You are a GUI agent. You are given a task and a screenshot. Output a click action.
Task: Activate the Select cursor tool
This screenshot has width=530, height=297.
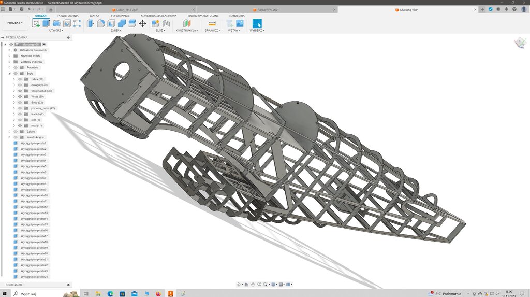click(257, 23)
